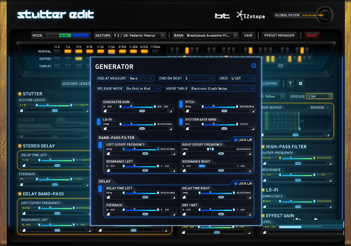This screenshot has height=246, width=351.
Task: Open the Grid Size 1/64 dropdown
Action: point(319,97)
